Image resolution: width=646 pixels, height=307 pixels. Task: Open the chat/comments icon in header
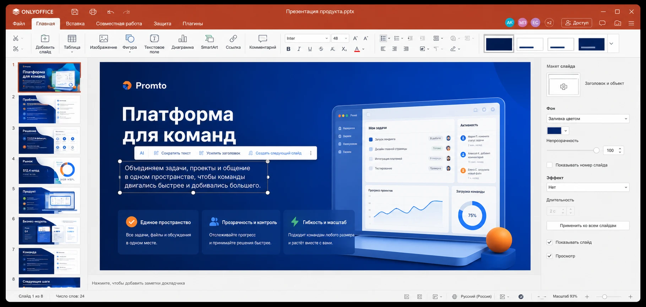click(x=602, y=23)
